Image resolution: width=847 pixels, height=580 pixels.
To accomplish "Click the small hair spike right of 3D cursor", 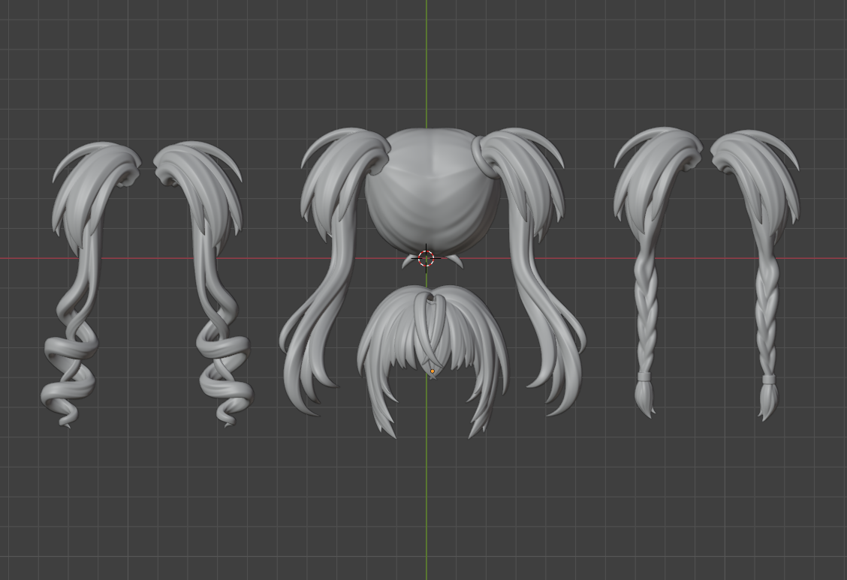I will point(455,260).
